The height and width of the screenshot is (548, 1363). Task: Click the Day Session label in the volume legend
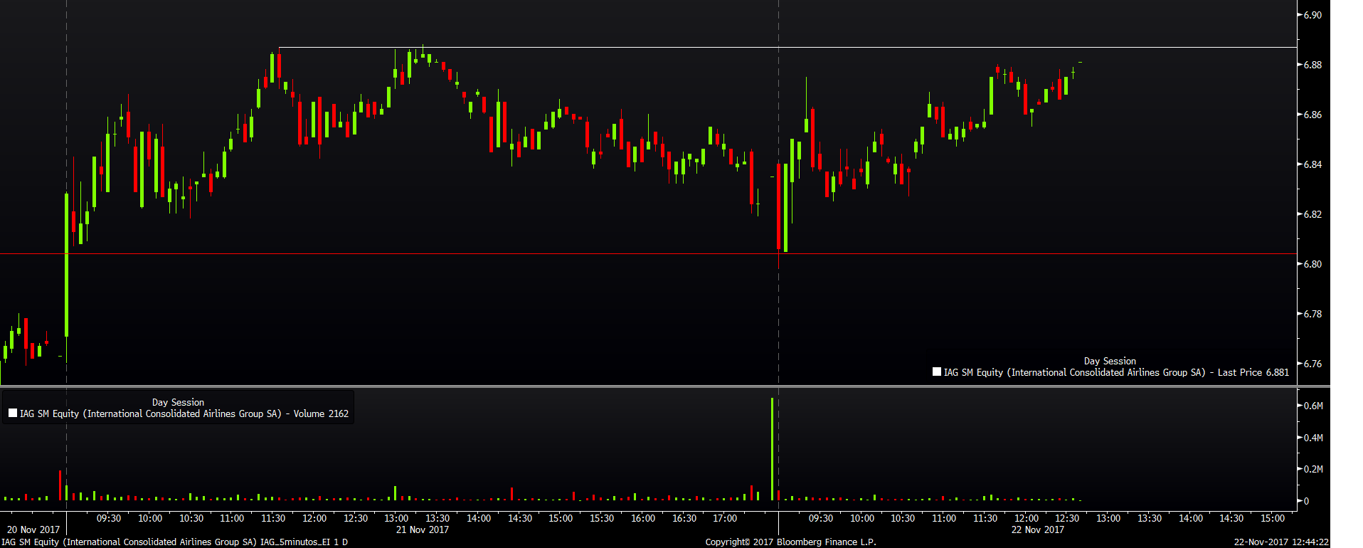tap(178, 402)
